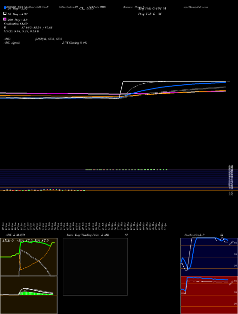
Task: Click the 'Stochastics: 88.89' value
Action: (x=16, y=24)
